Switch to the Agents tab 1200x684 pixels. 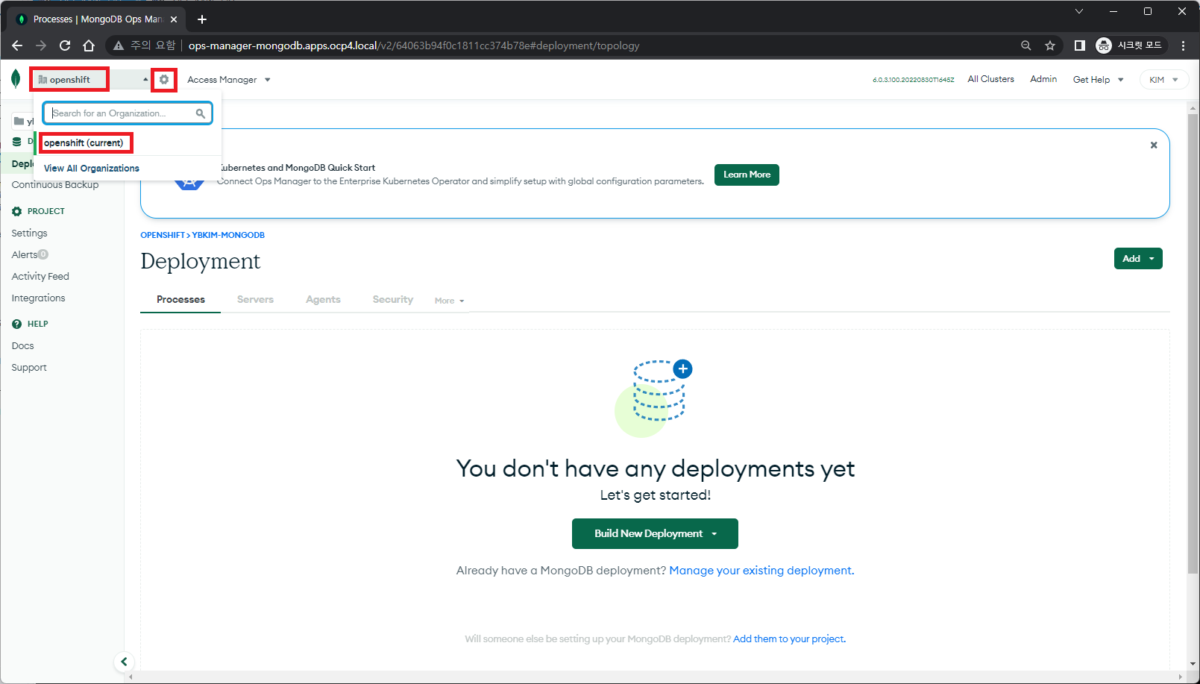(323, 299)
